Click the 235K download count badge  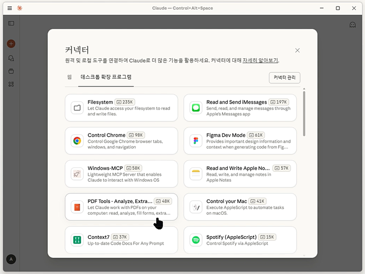pos(125,102)
